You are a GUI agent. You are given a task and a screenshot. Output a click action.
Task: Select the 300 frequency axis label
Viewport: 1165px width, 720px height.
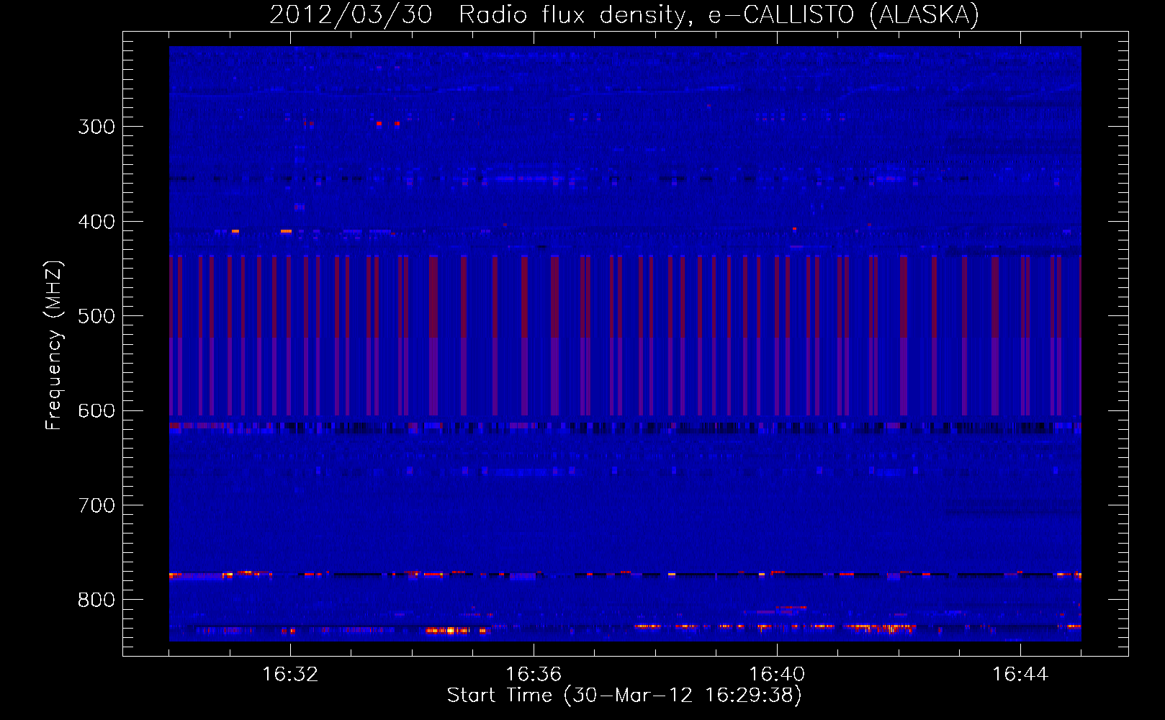96,127
